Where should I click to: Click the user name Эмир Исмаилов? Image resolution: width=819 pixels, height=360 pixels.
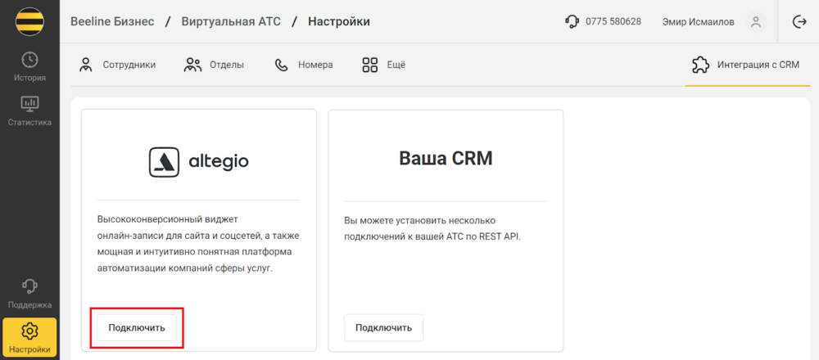coord(699,22)
